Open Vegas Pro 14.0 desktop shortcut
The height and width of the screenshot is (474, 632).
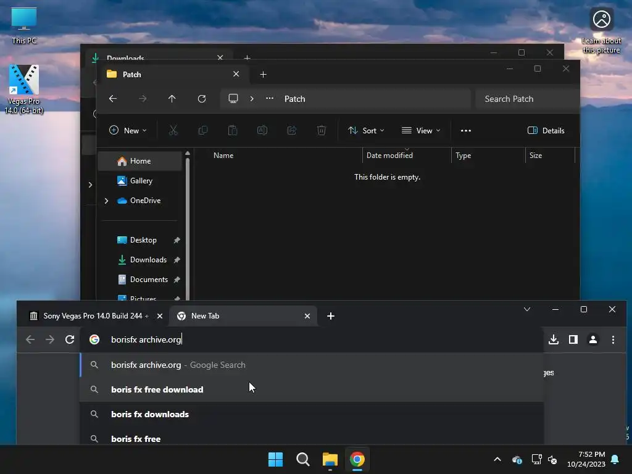24,89
